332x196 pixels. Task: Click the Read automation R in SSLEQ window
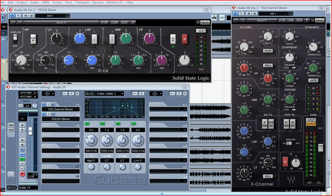tap(26, 16)
